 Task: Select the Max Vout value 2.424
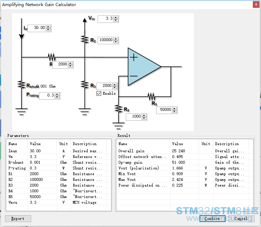[x=177, y=179]
